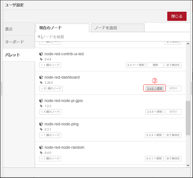Update node-red-dashboard to version 3.4.0
The width and height of the screenshot is (193, 178).
click(155, 88)
